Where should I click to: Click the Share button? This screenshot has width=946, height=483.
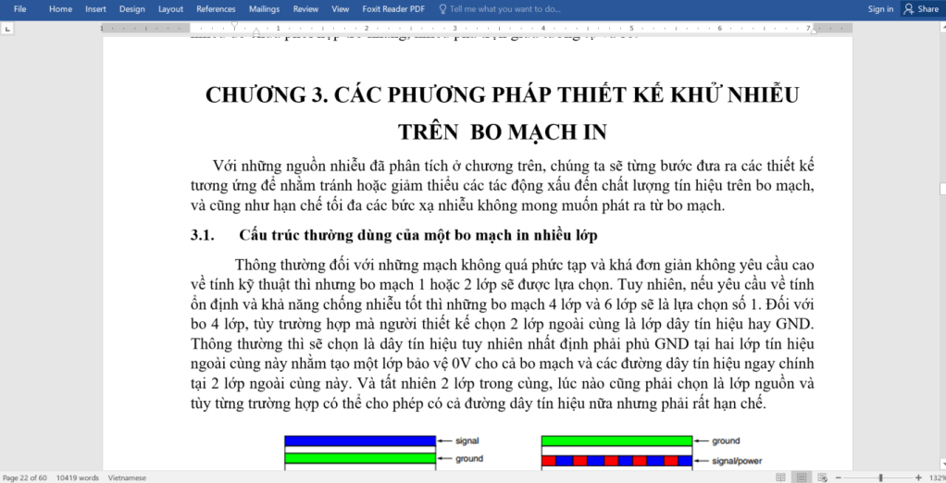click(920, 9)
